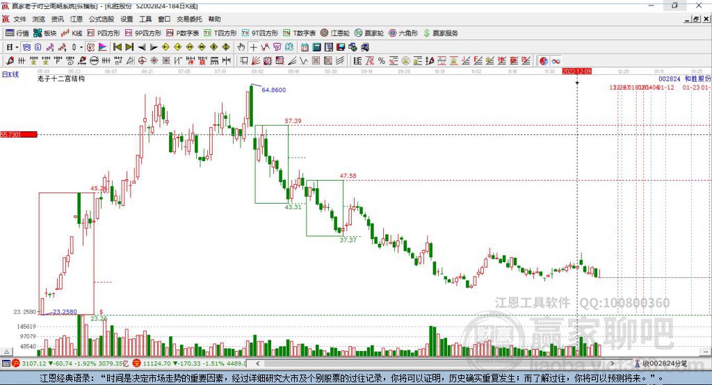
Task: Select the hand pan tool
Action: point(241,47)
